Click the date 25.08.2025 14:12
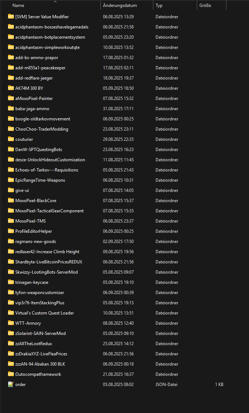The width and height of the screenshot is (249, 413). click(x=118, y=343)
